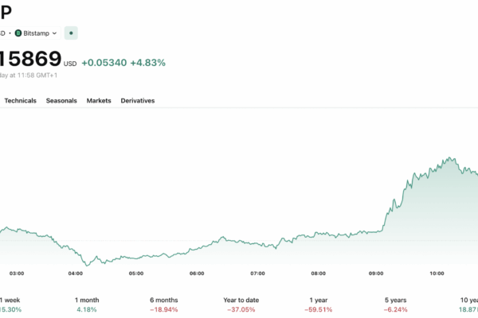Open the Derivatives tab

[x=138, y=101]
